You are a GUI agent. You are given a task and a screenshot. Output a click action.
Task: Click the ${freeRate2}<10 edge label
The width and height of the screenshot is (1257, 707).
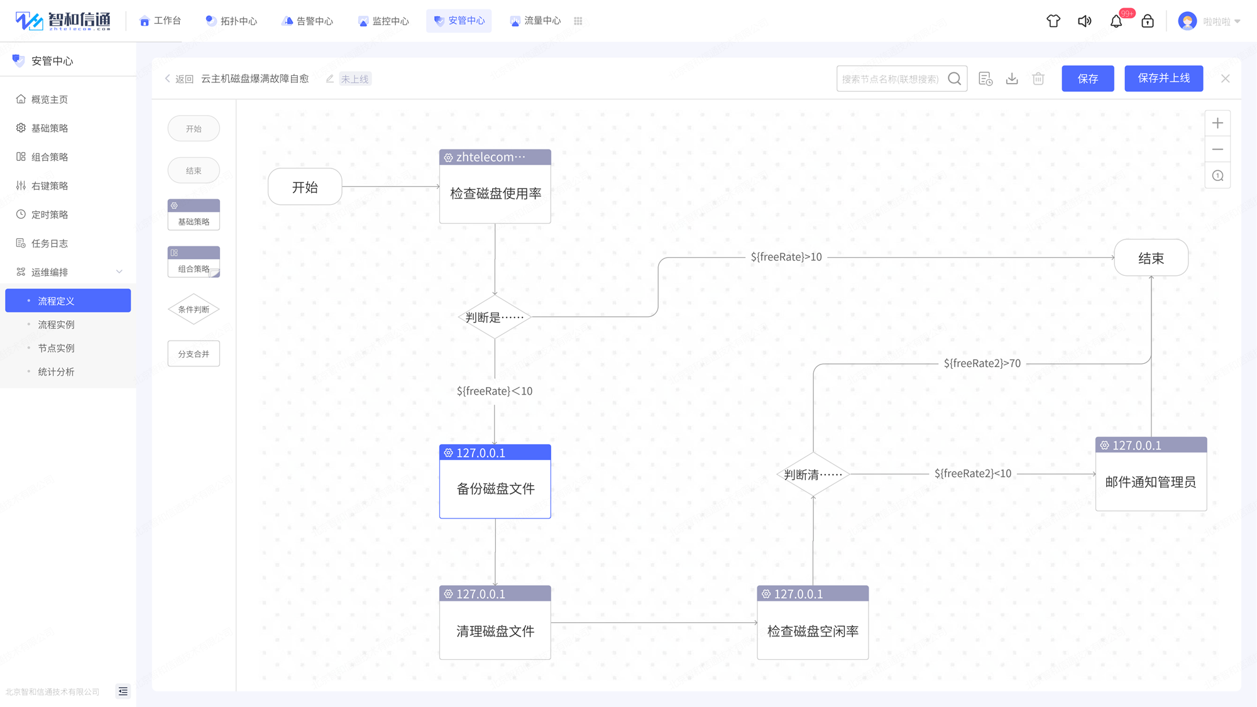973,473
